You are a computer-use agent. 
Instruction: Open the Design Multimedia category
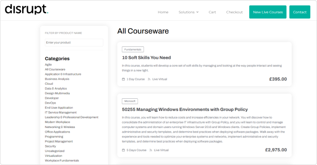[57, 93]
